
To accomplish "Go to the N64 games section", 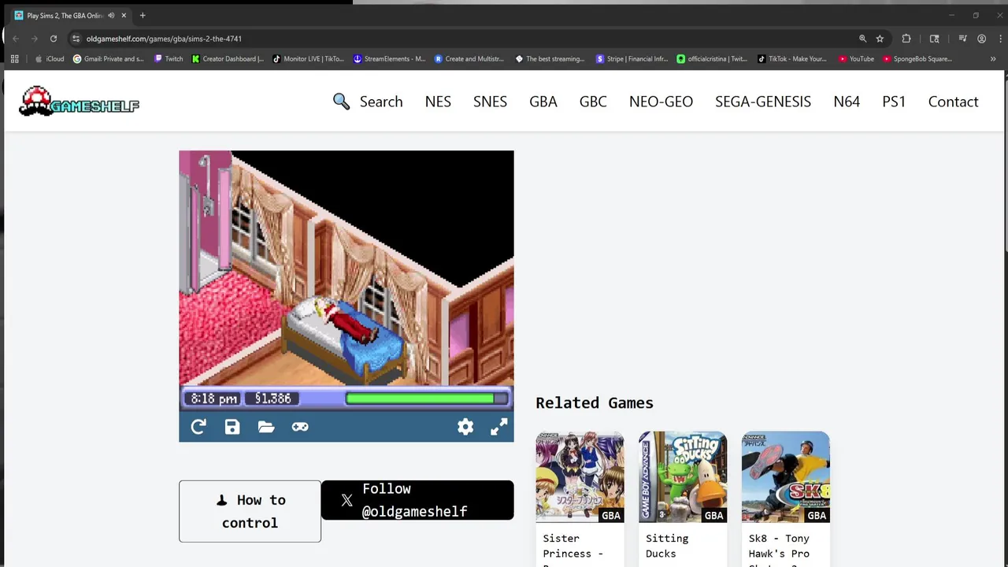I will tap(847, 102).
